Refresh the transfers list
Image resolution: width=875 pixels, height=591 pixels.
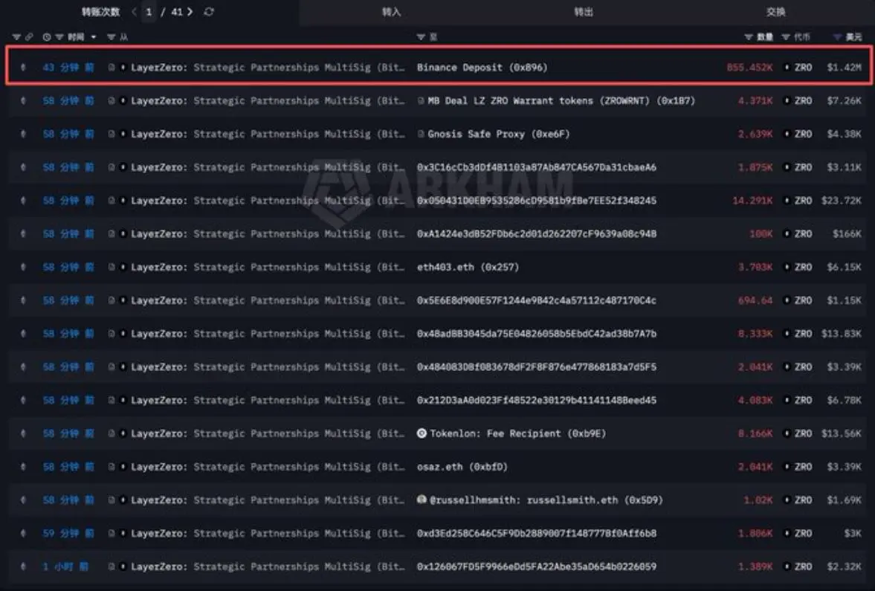(209, 12)
